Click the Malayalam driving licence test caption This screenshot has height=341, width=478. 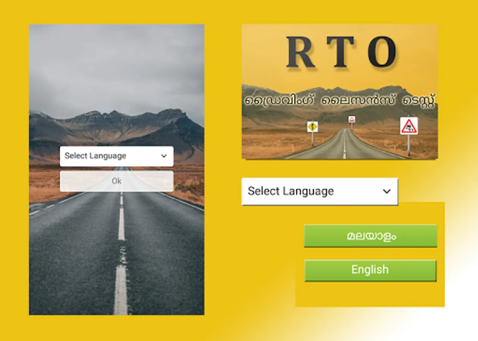[340, 101]
